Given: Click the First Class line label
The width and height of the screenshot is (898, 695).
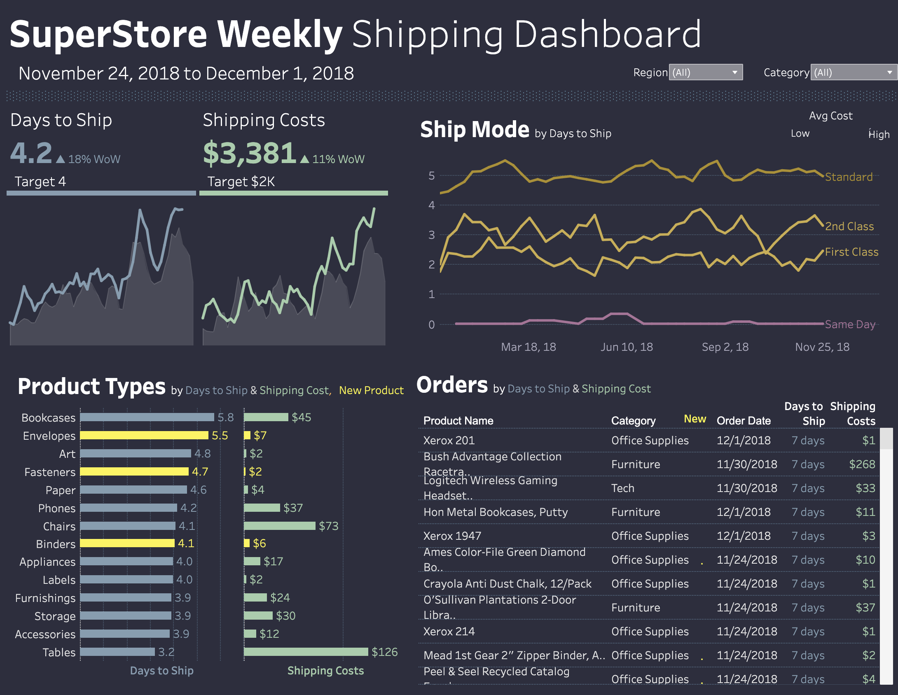Looking at the screenshot, I should pos(851,252).
